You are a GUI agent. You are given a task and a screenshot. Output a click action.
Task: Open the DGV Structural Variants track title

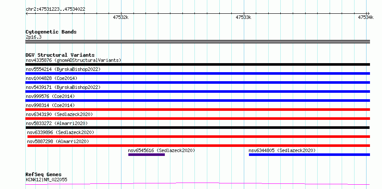60,55
